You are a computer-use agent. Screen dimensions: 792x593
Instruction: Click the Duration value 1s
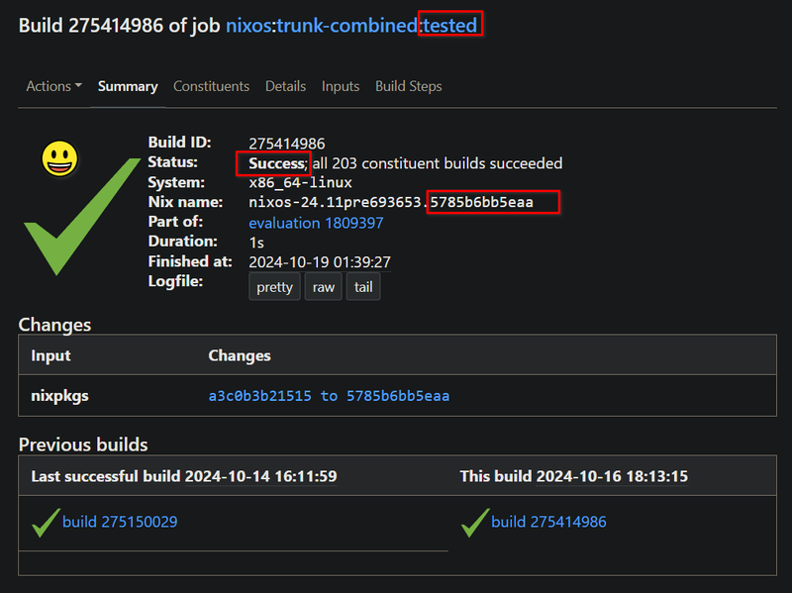pyautogui.click(x=256, y=243)
